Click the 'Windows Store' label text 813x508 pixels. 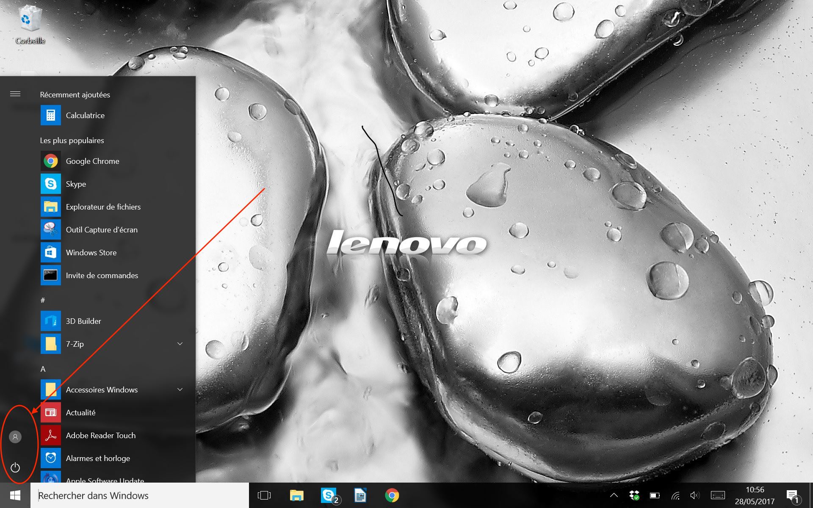[91, 252]
